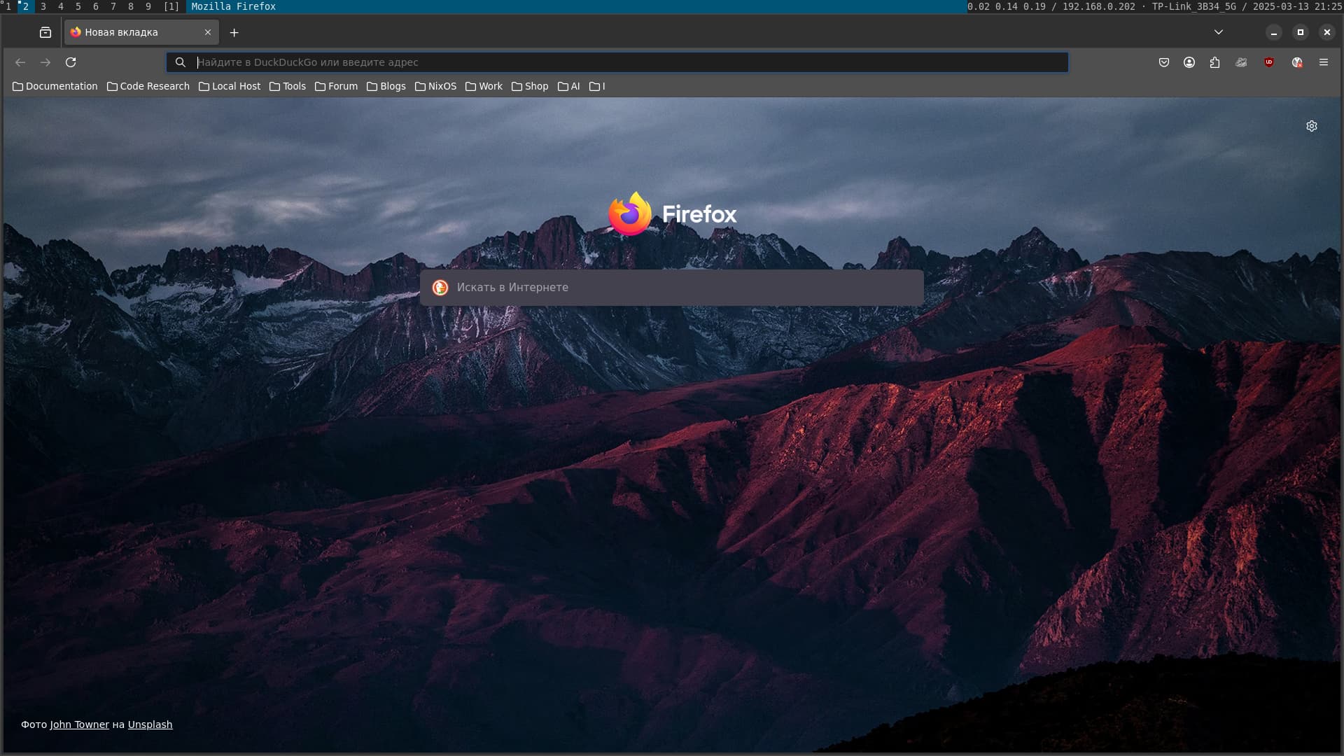Click the plus icon to open new tab
Viewport: 1344px width, 756px height.
click(x=234, y=32)
